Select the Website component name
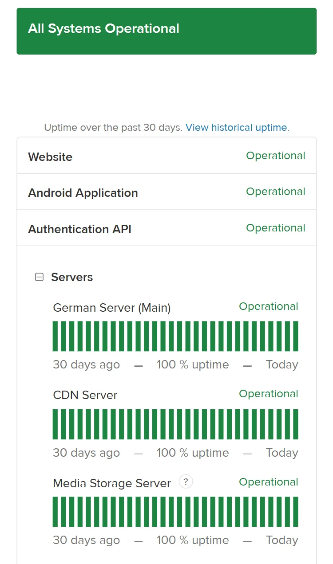 point(50,157)
